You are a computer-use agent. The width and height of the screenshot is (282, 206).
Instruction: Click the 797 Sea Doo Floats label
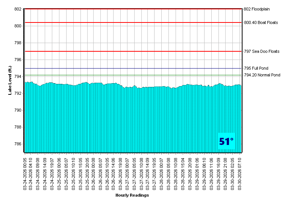(x=262, y=51)
